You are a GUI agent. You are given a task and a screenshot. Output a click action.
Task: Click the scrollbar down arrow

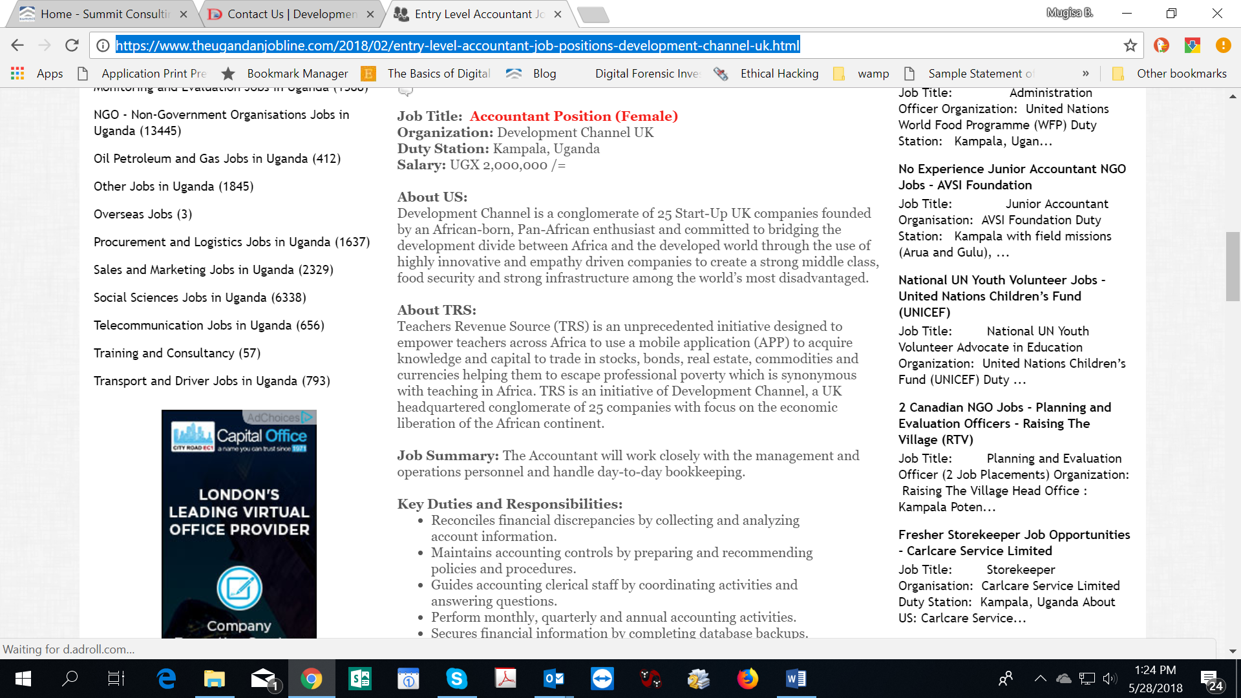(1233, 651)
